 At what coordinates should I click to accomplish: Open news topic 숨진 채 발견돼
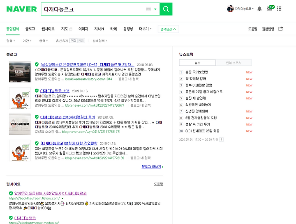[196, 98]
